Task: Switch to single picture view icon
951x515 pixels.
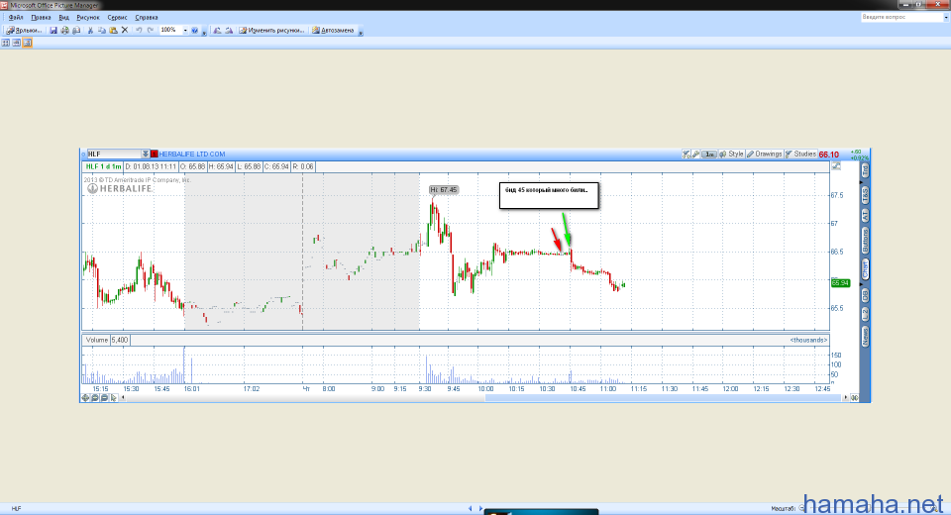Action: click(28, 43)
